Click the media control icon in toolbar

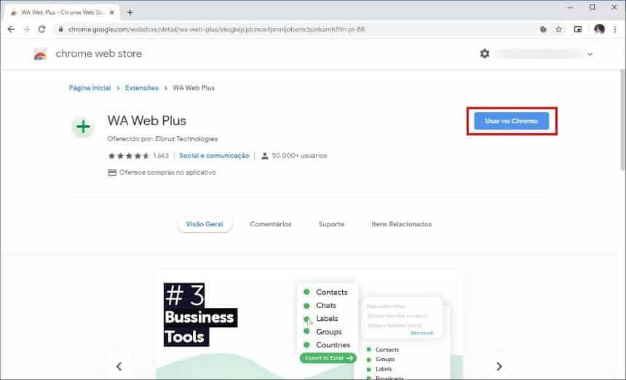pos(578,29)
